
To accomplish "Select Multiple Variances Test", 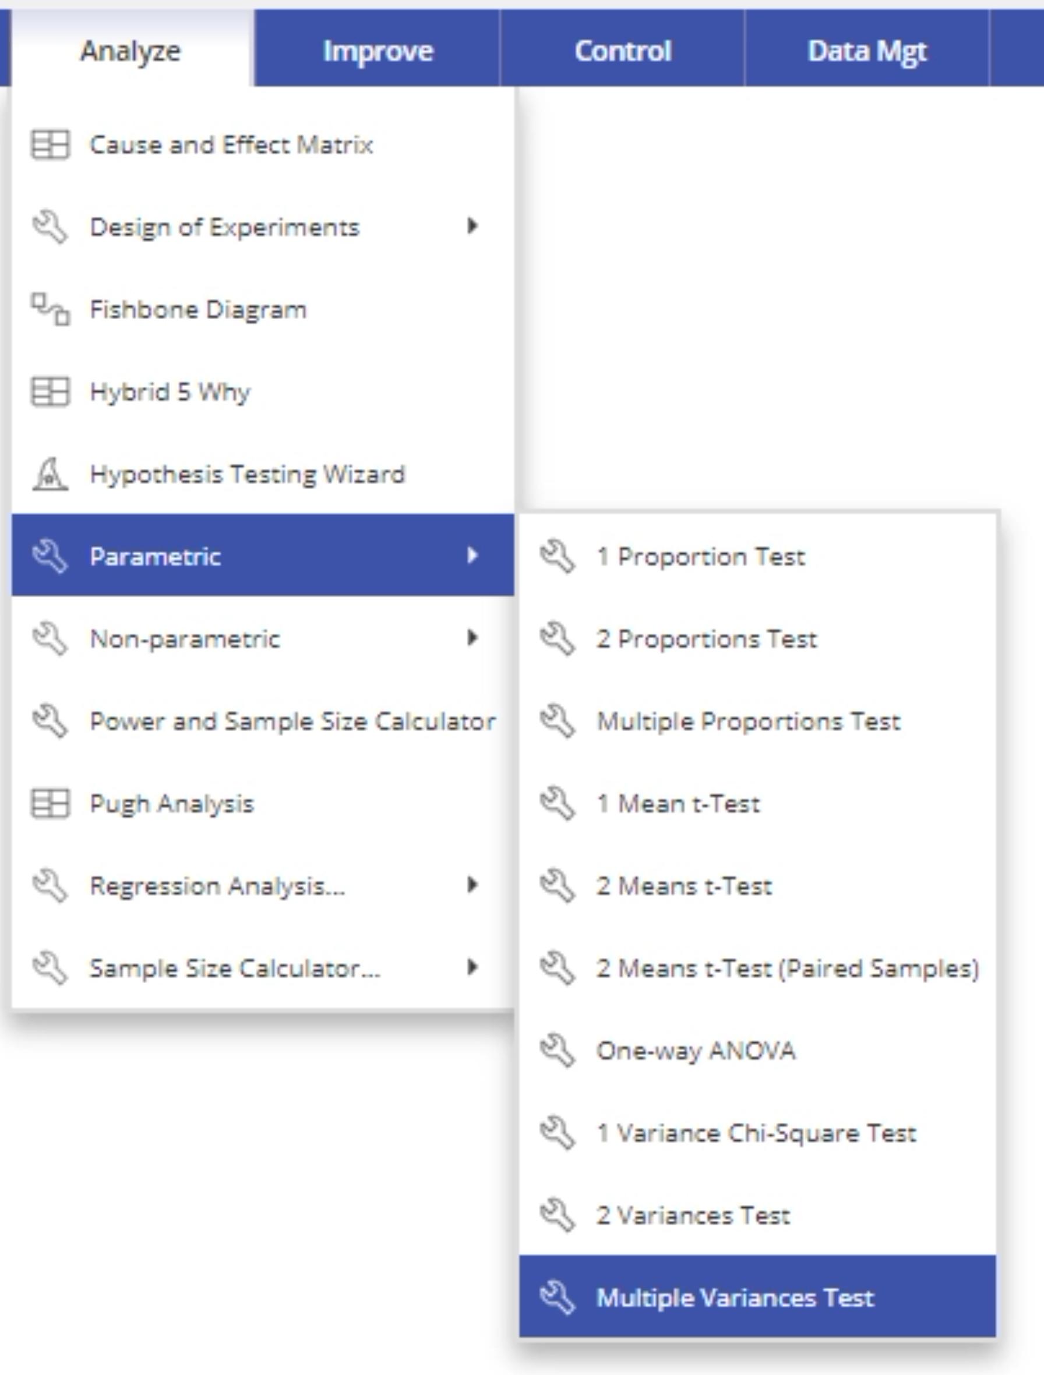I will pyautogui.click(x=735, y=1298).
